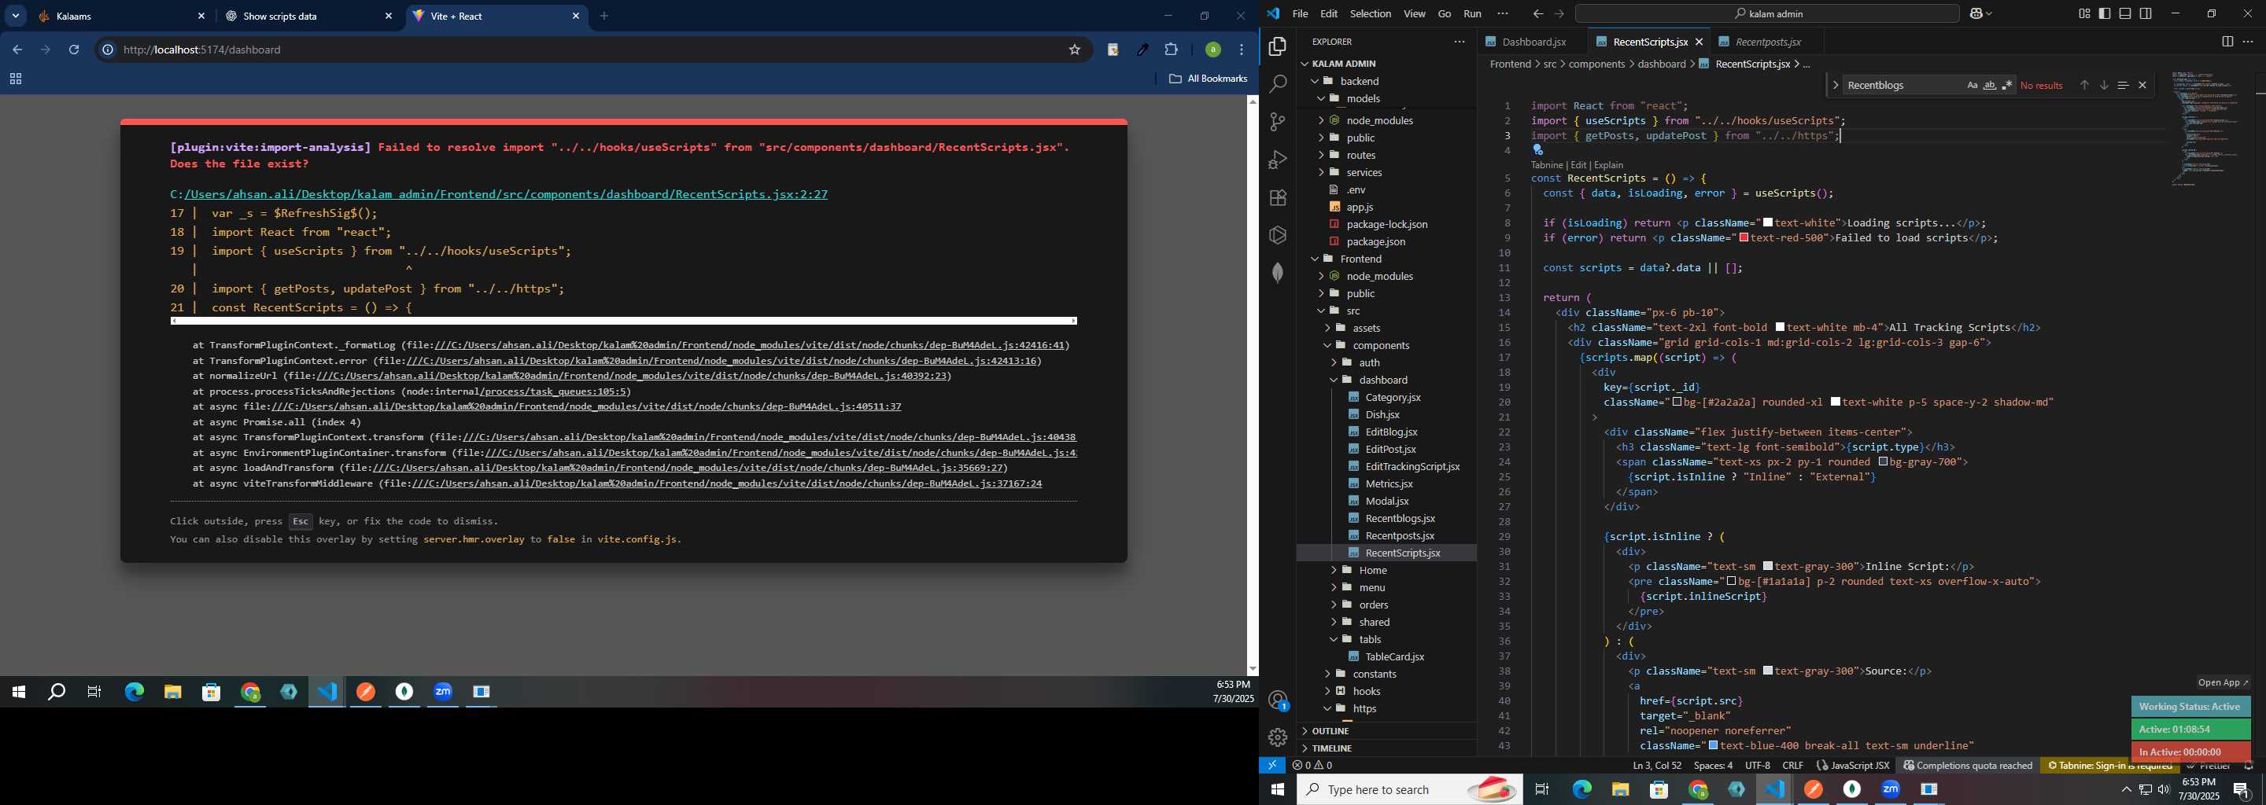The height and width of the screenshot is (805, 2266).
Task: Open the View menu in VS Code
Action: pyautogui.click(x=1415, y=14)
